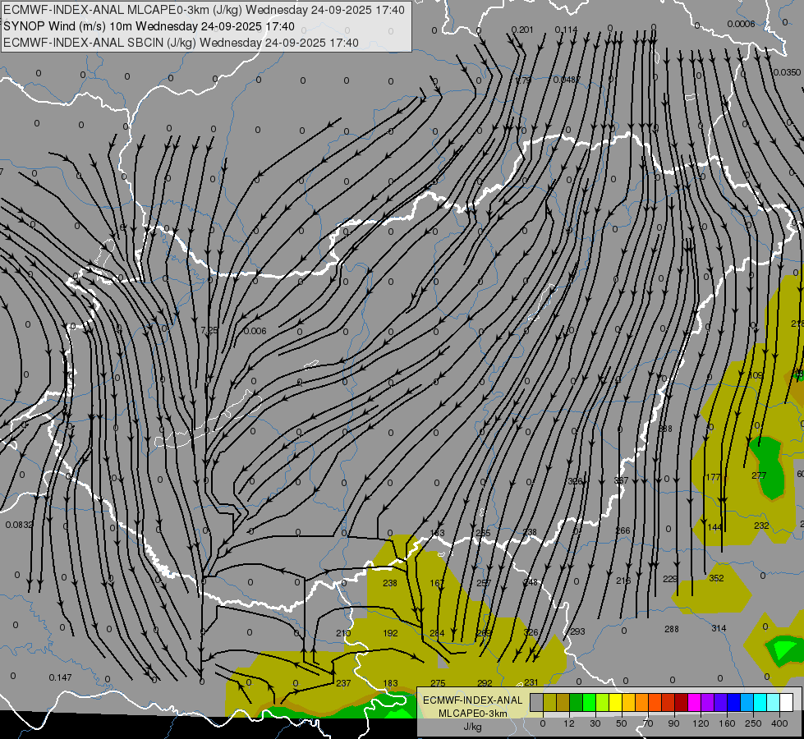Click the map value 0.0006
The height and width of the screenshot is (739, 804).
pos(741,24)
